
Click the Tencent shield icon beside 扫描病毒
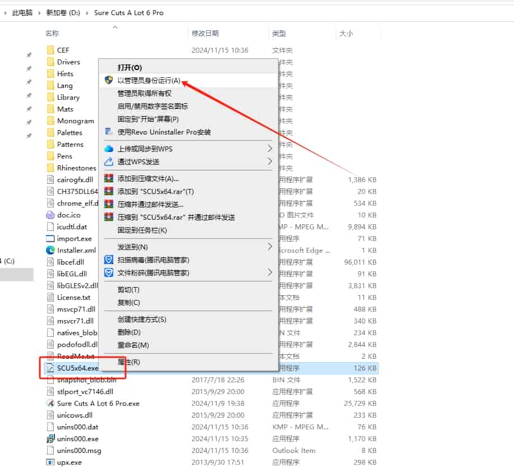[109, 260]
